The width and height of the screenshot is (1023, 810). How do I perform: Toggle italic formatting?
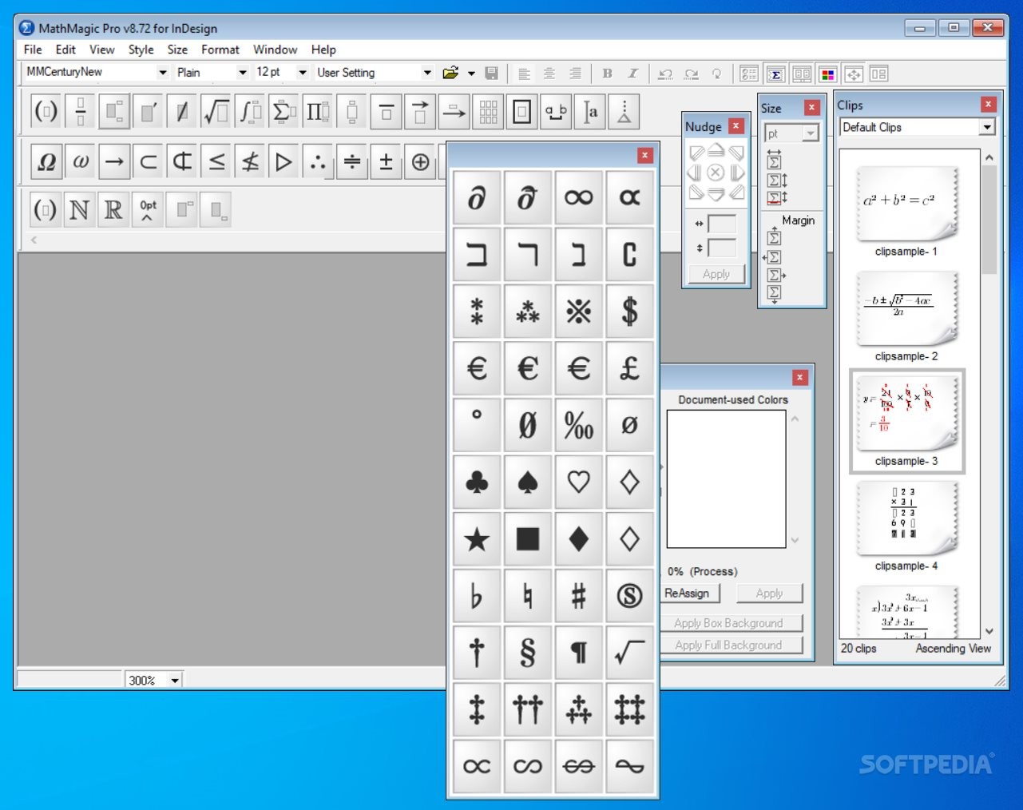click(632, 73)
